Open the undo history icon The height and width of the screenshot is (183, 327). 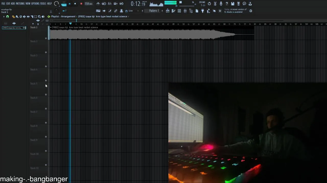209,4
